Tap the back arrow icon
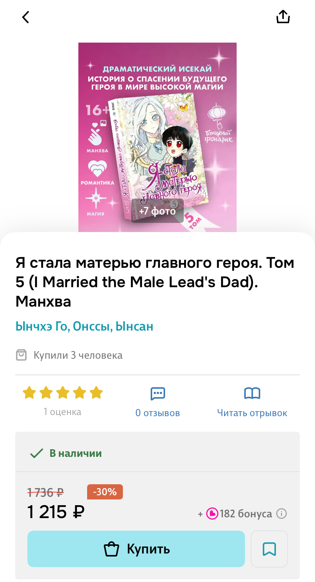The height and width of the screenshot is (582, 315). [x=25, y=17]
